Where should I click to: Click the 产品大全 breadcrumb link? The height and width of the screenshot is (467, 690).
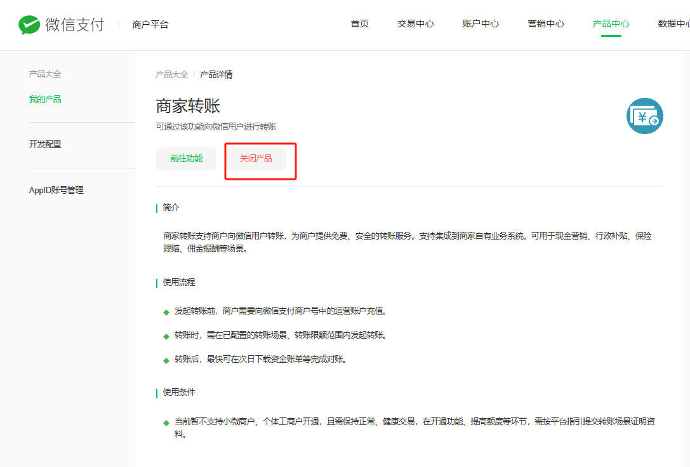[x=171, y=74]
